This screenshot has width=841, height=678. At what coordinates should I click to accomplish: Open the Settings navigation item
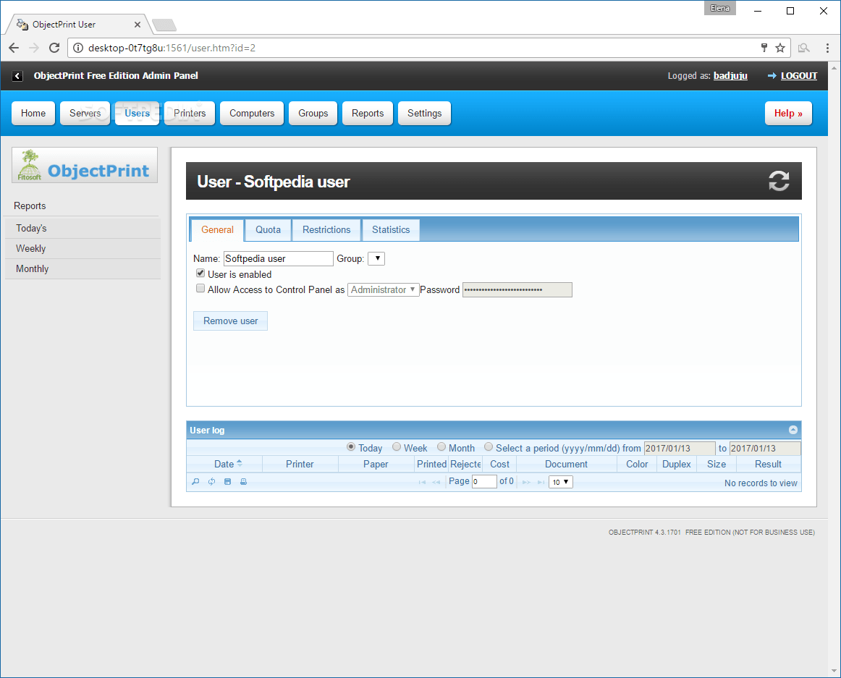tap(424, 113)
